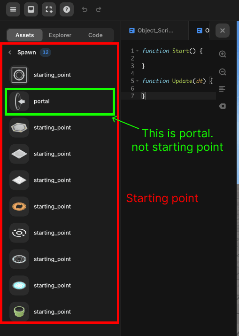Switch to the Code tab
The image size is (239, 336).
click(x=95, y=35)
